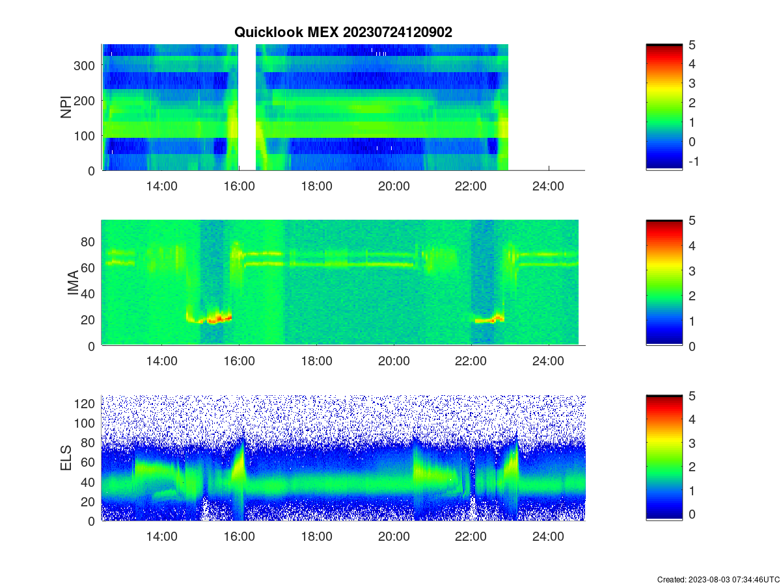Click the 0 label on ELS colorbar

pos(692,513)
